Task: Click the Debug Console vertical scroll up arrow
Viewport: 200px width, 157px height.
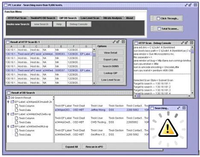Action: tap(192, 47)
